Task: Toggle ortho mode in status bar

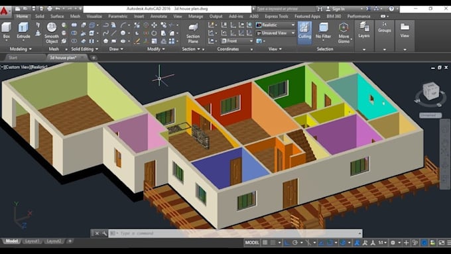Action: click(287, 243)
